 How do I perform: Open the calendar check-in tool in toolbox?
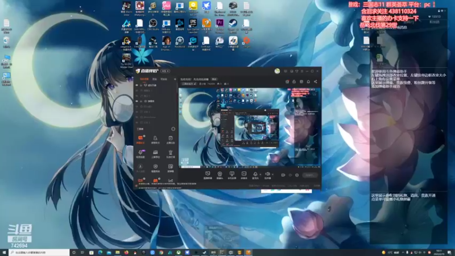(x=170, y=139)
